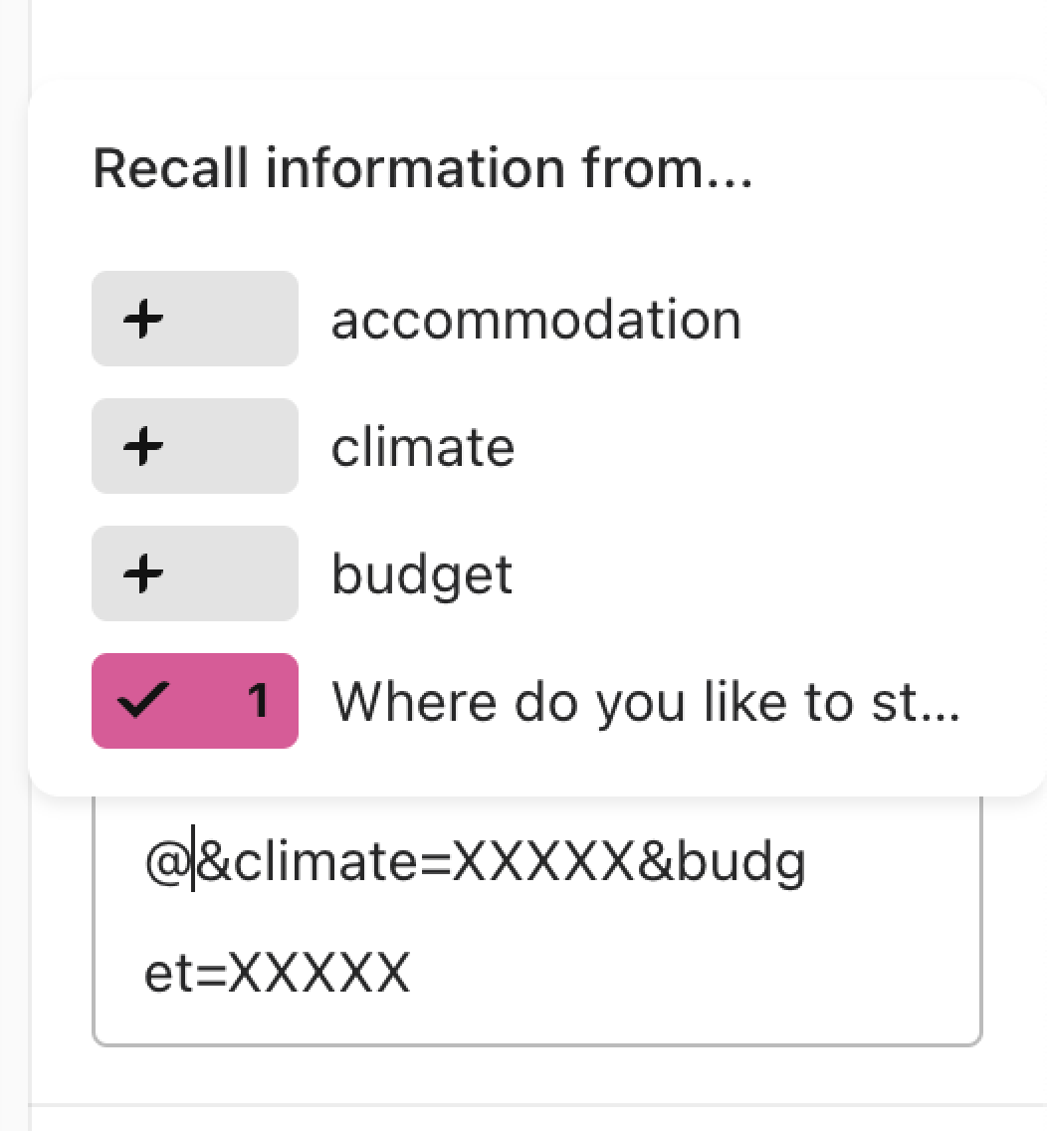Select the climate label in the recall list
Image resolution: width=1047 pixels, height=1131 pixels.
423,447
